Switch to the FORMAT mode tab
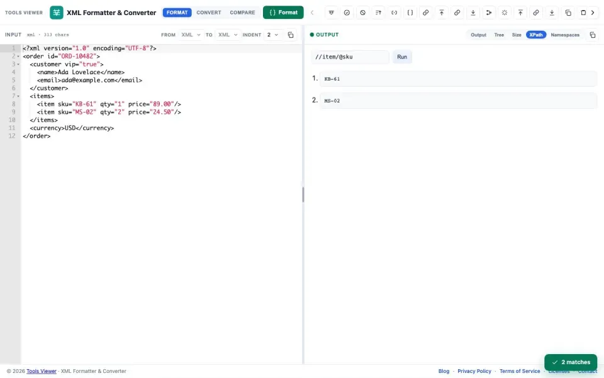This screenshot has height=378, width=604. [177, 13]
